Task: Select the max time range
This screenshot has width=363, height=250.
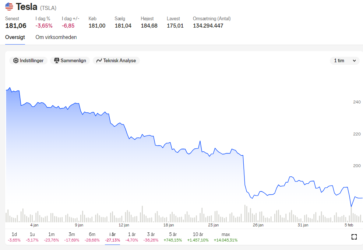Action: click(226, 237)
